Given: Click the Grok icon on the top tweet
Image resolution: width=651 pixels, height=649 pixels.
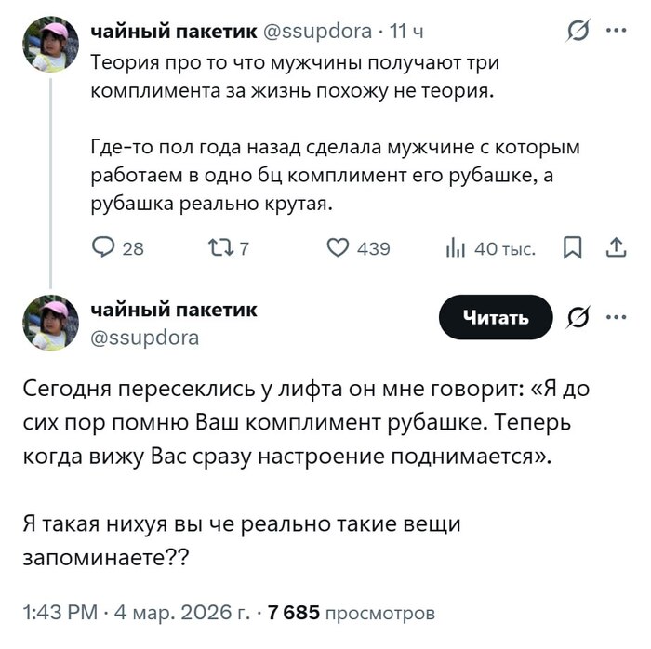Looking at the screenshot, I should (578, 32).
